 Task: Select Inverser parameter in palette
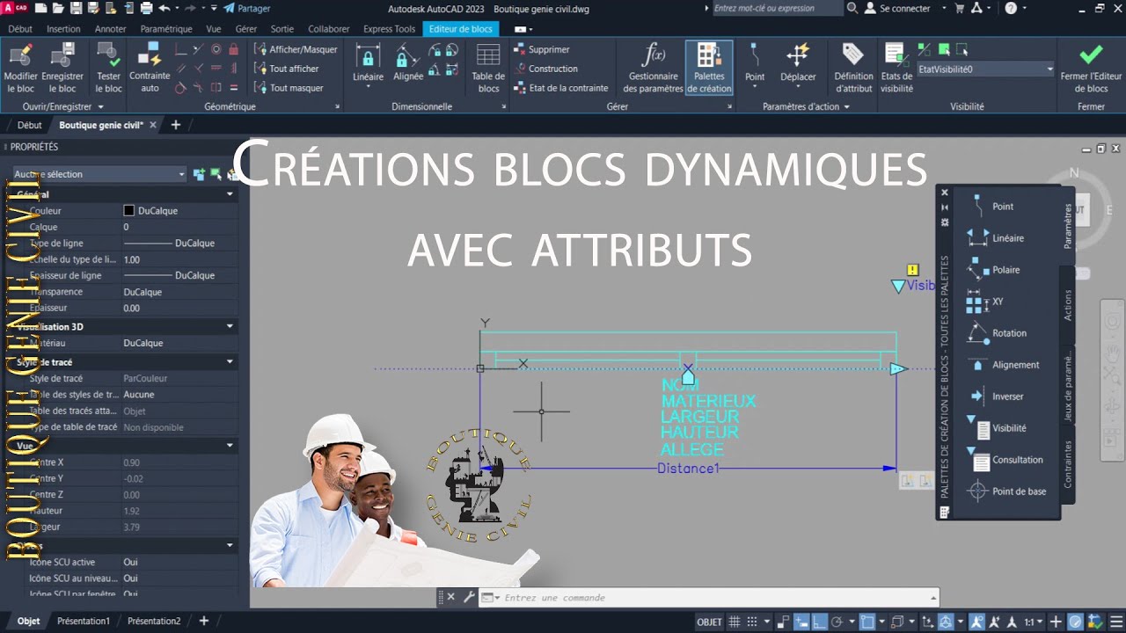tap(996, 397)
